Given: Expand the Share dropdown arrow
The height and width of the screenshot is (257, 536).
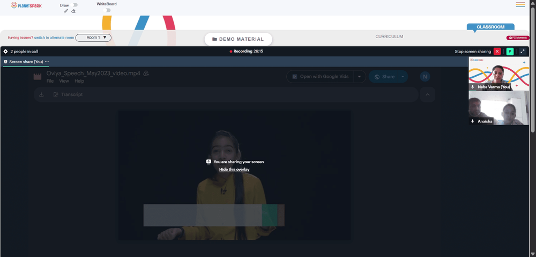Looking at the screenshot, I should click(x=403, y=77).
